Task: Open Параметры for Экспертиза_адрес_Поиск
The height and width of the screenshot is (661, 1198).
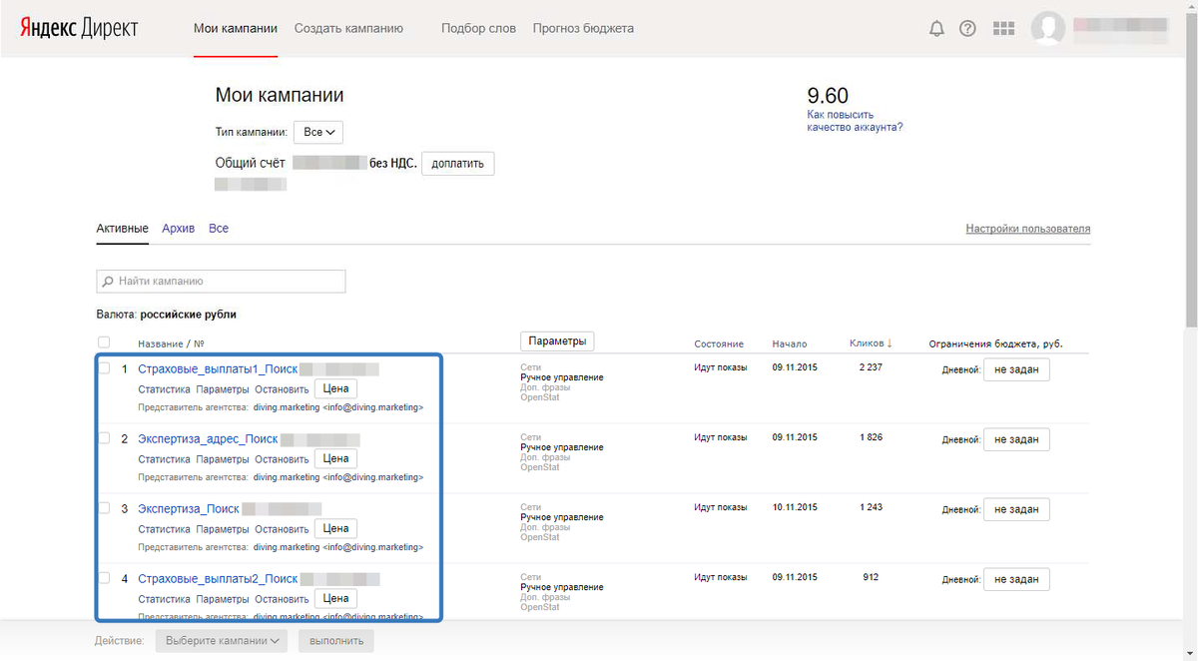Action: tap(223, 459)
